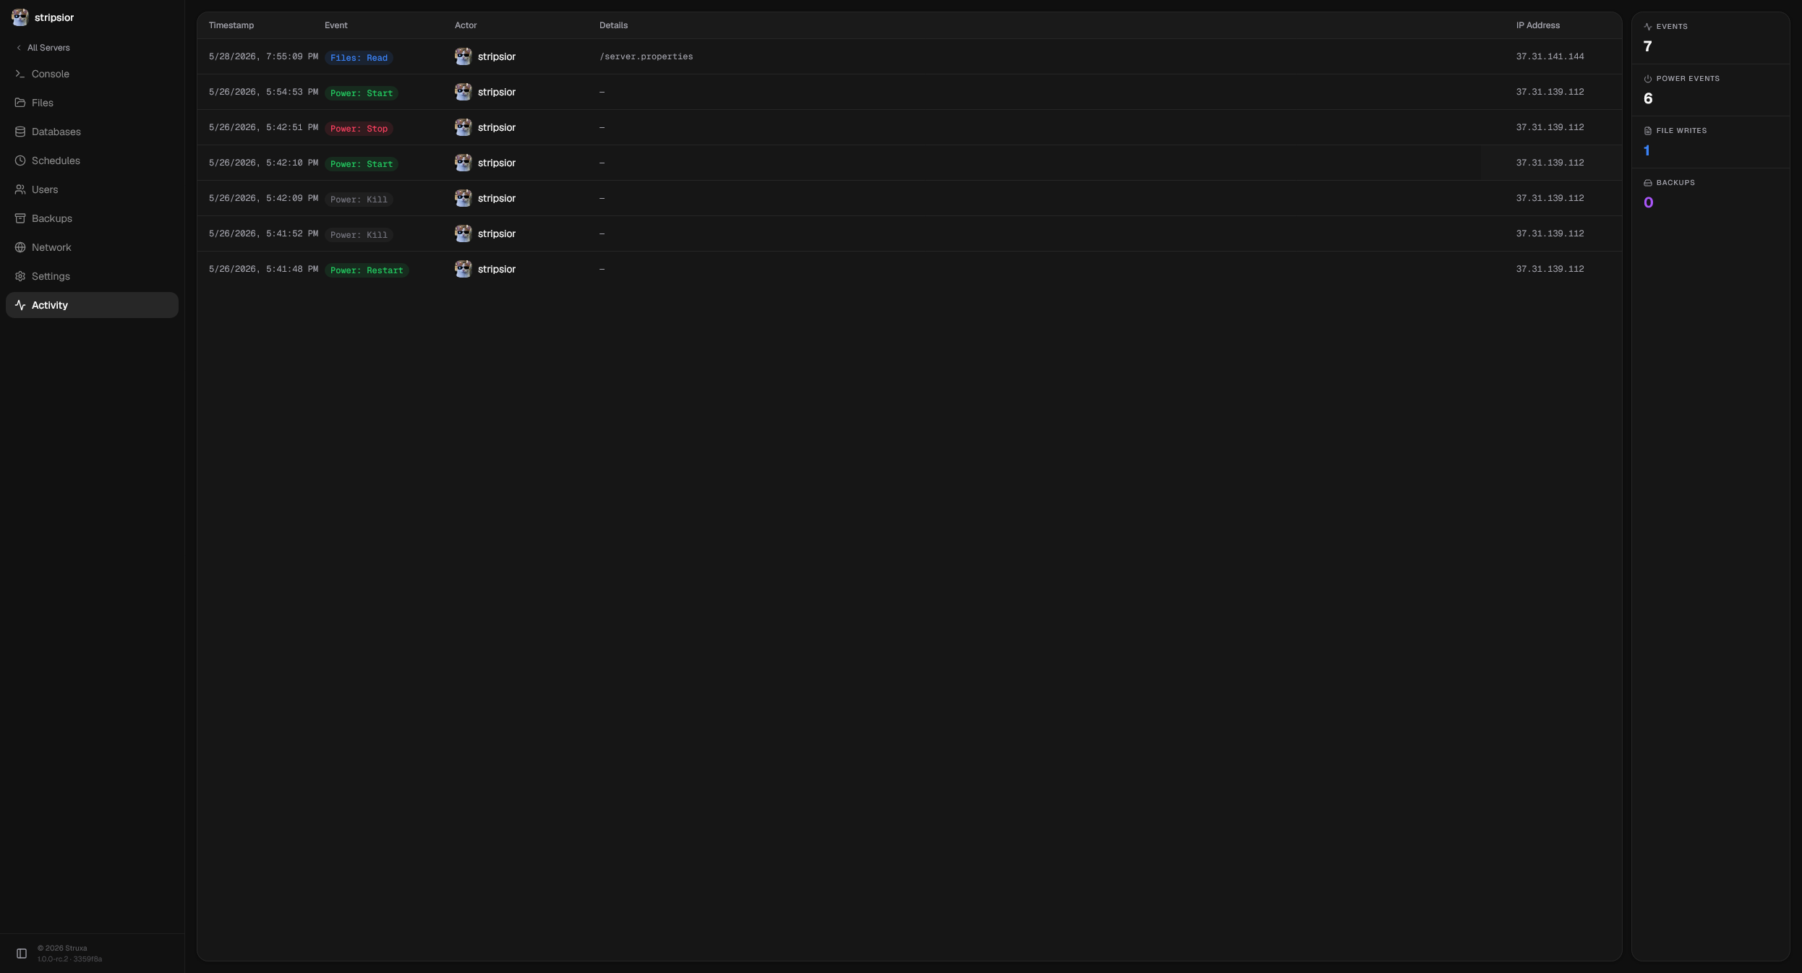The width and height of the screenshot is (1802, 973).
Task: Click the Power: Stop event badge
Action: click(359, 129)
